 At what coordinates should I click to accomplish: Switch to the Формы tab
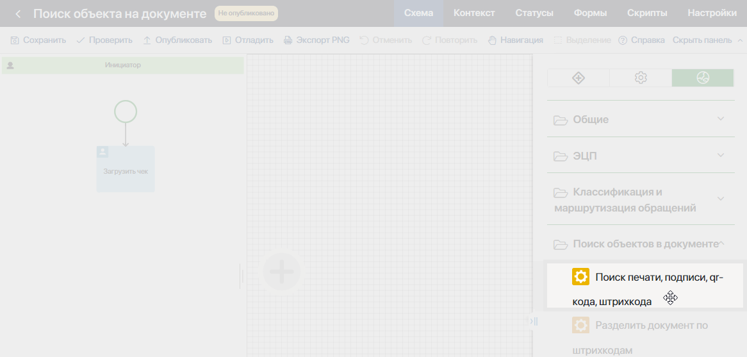590,13
